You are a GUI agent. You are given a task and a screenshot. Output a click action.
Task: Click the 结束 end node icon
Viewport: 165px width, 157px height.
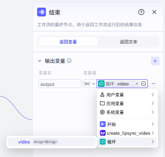point(42,12)
